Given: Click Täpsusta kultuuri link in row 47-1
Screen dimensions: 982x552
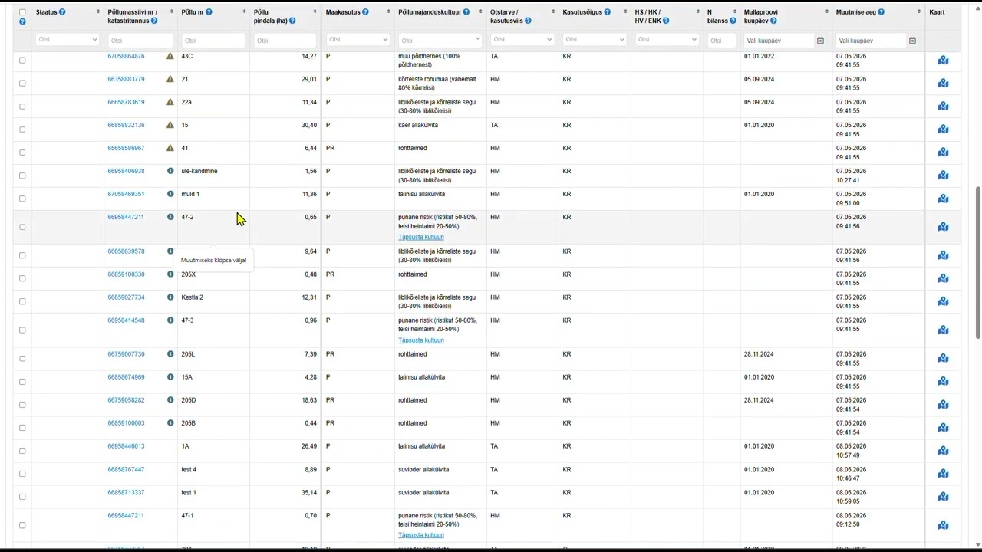Looking at the screenshot, I should tap(421, 535).
